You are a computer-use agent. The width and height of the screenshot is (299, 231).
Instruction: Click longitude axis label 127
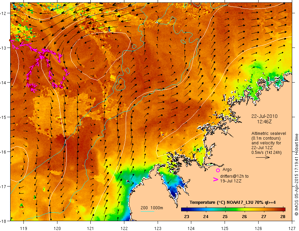pyautogui.click(x=292, y=228)
